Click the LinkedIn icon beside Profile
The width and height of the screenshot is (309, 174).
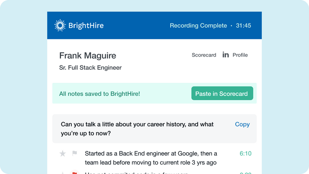coord(226,55)
